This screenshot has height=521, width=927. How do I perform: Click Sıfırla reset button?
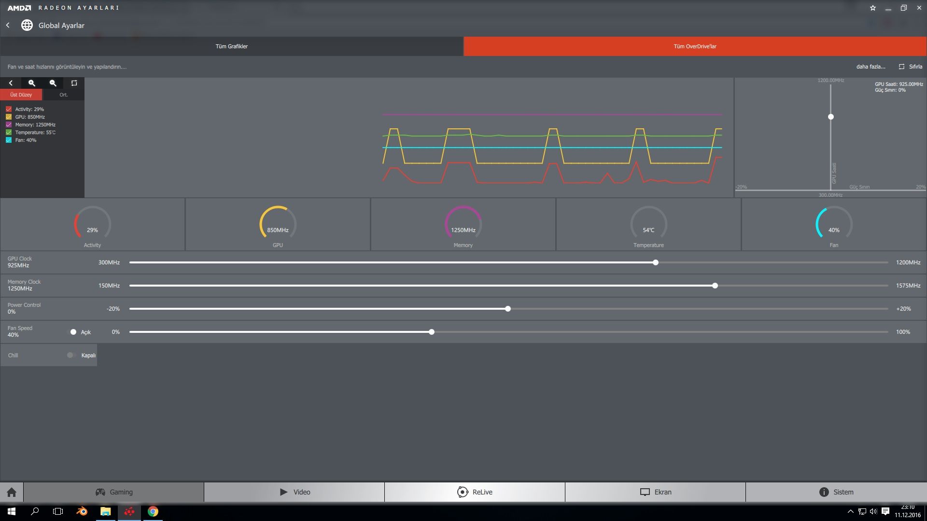tap(911, 67)
